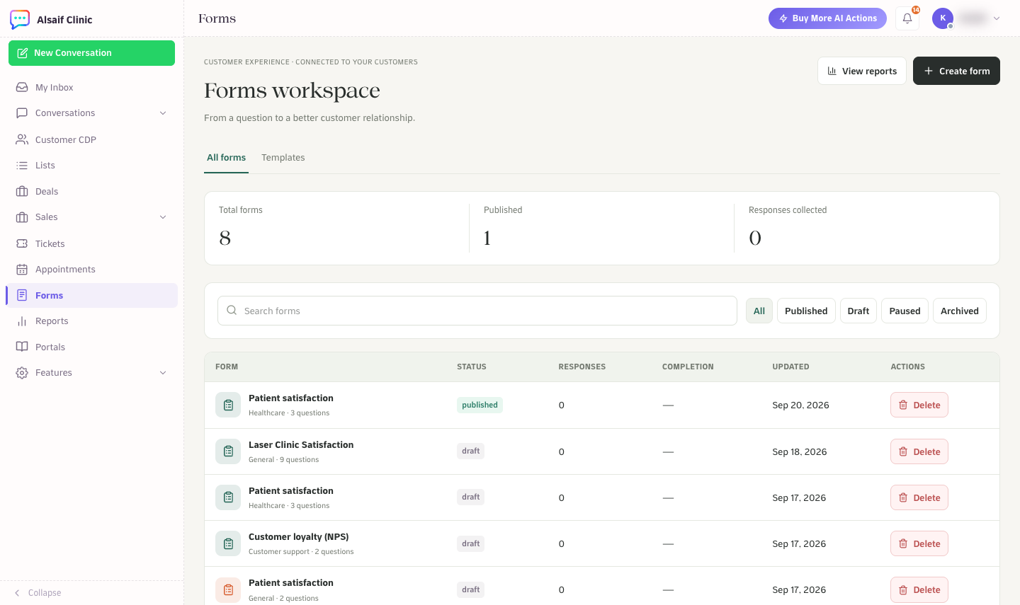Expand Sales submenu chevron
1020x605 pixels.
[163, 217]
